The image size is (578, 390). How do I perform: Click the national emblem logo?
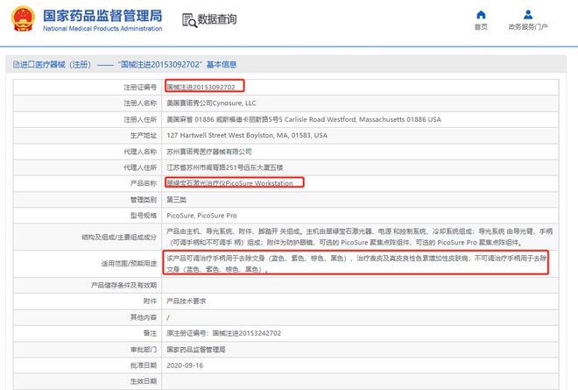(23, 18)
